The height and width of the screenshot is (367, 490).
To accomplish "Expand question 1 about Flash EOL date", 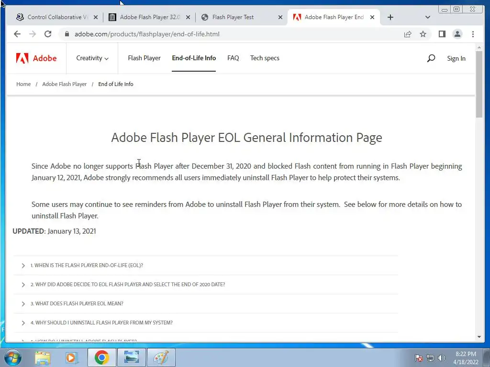I will [x=206, y=265].
